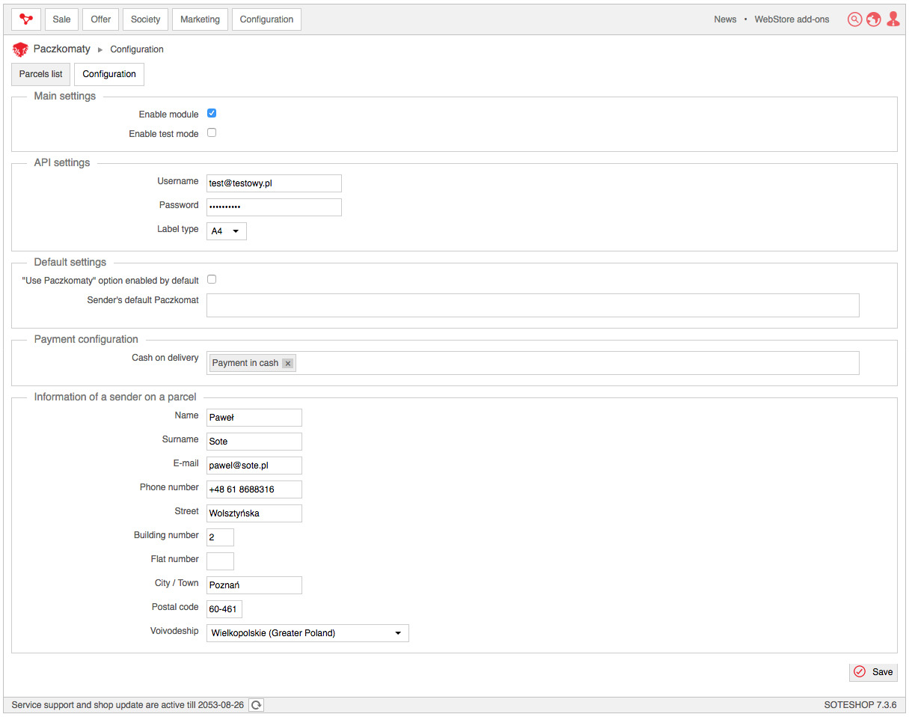The width and height of the screenshot is (909, 717).
Task: Click the "SOTESHOP 7.3.6" version text
Action: pos(860,705)
